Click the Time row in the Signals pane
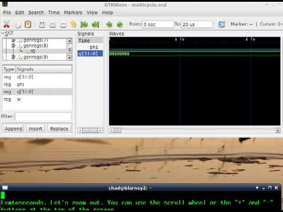Image resolution: width=283 pixels, height=212 pixels. [90, 41]
